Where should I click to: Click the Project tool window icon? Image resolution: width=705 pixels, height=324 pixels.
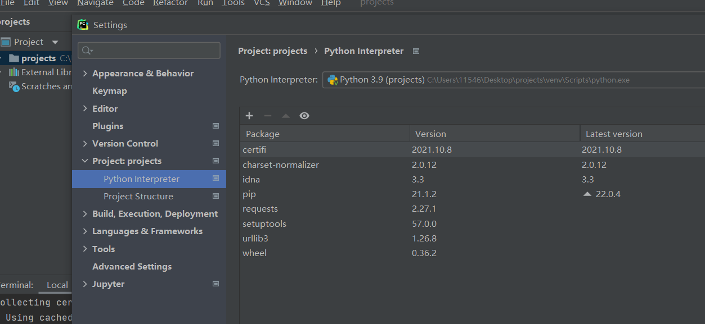tap(6, 42)
